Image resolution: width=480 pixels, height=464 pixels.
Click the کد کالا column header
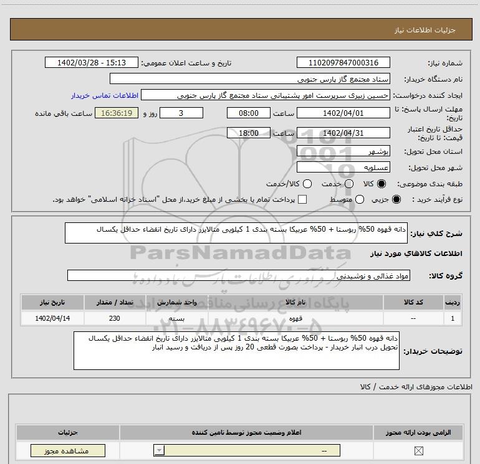pos(413,303)
